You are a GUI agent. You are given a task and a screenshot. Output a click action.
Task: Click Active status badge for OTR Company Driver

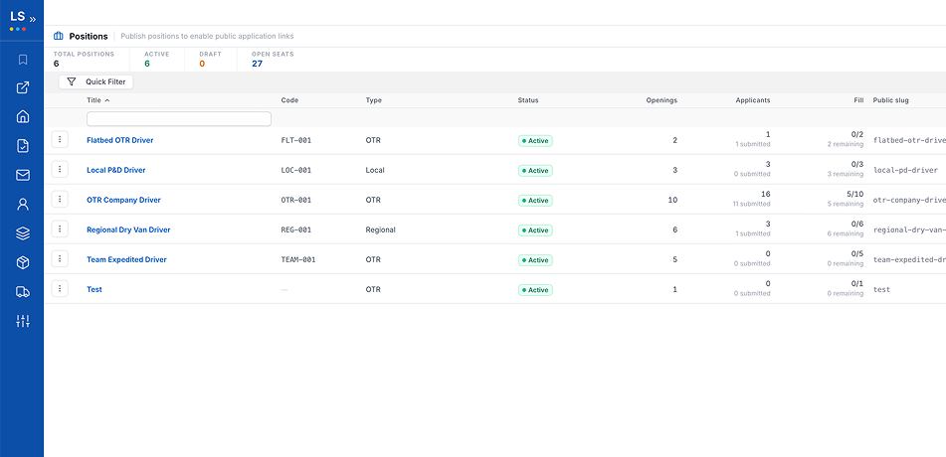point(535,201)
